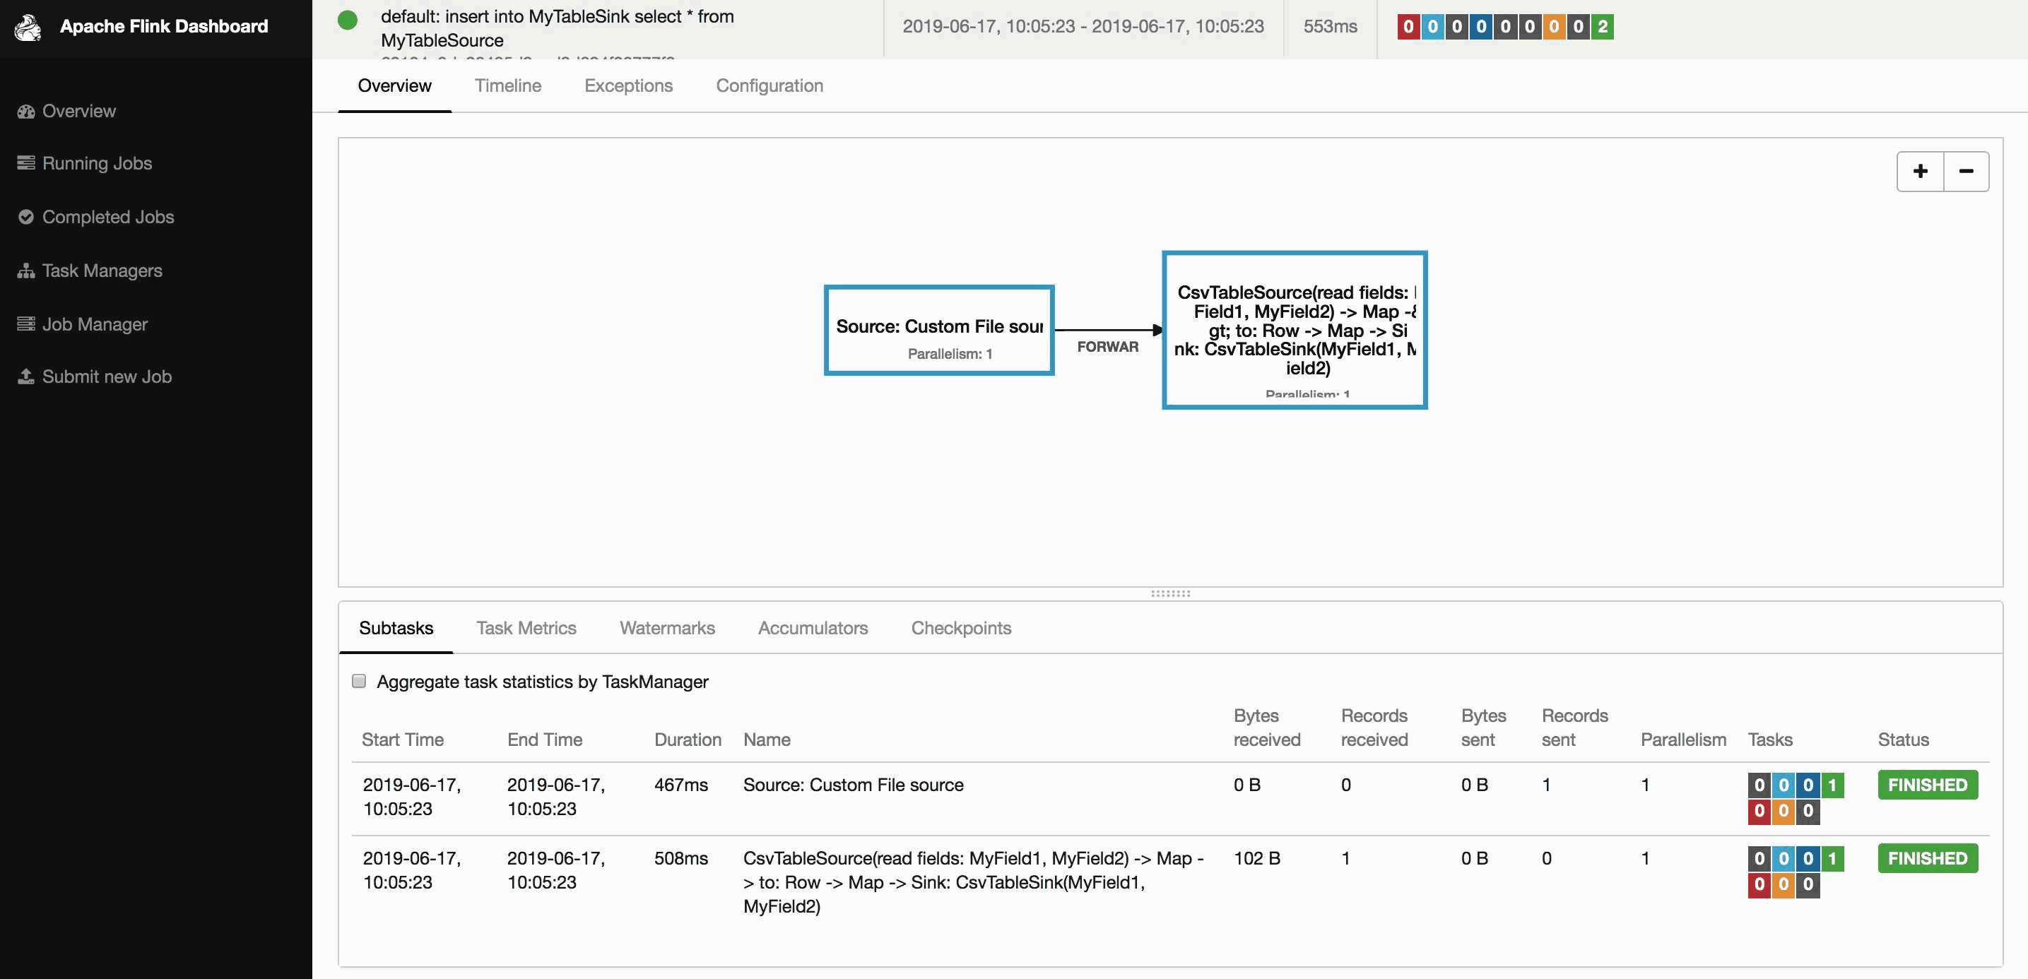
Task: Open Overview in the left sidebar
Action: [78, 112]
